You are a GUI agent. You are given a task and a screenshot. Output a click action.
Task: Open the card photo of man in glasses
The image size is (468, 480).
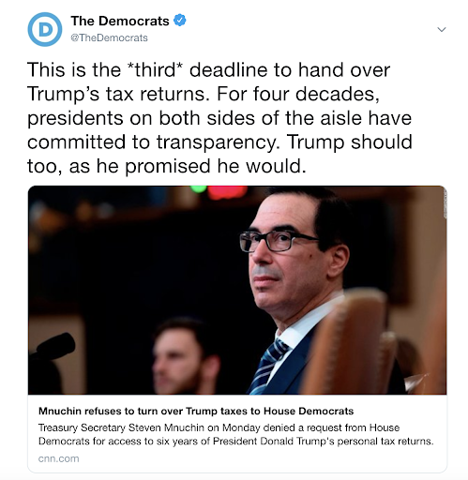coord(237,290)
